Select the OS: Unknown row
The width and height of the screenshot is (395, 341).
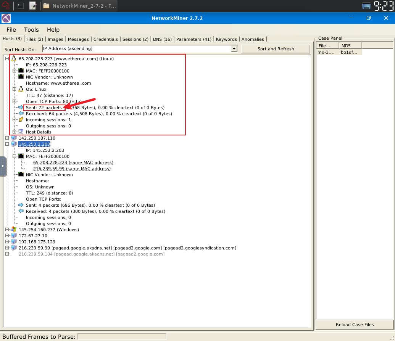pos(40,187)
